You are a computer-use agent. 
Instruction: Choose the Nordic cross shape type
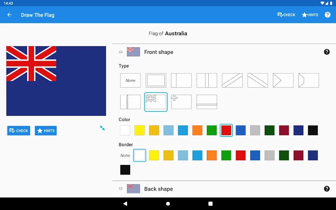coord(181,102)
